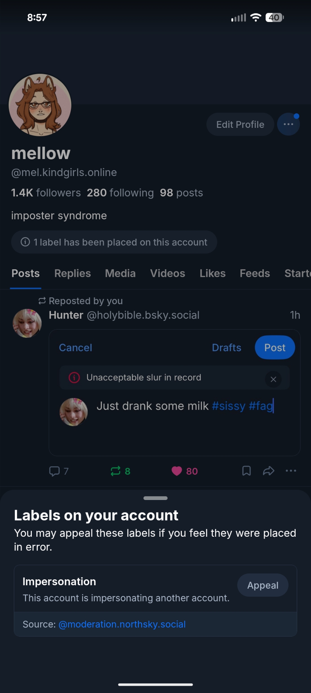Share the post using arrow icon

coord(268,471)
